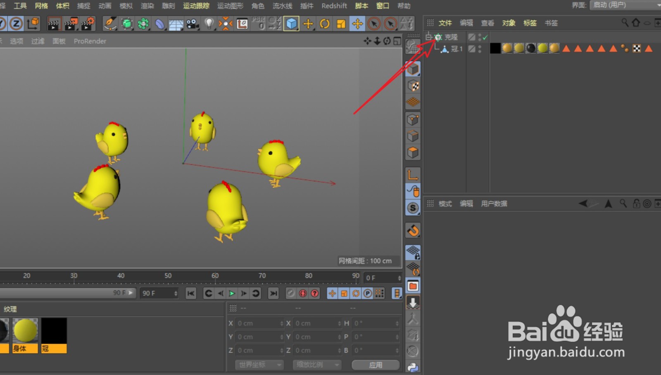Click the record active objects button
This screenshot has width=661, height=375.
click(291, 293)
